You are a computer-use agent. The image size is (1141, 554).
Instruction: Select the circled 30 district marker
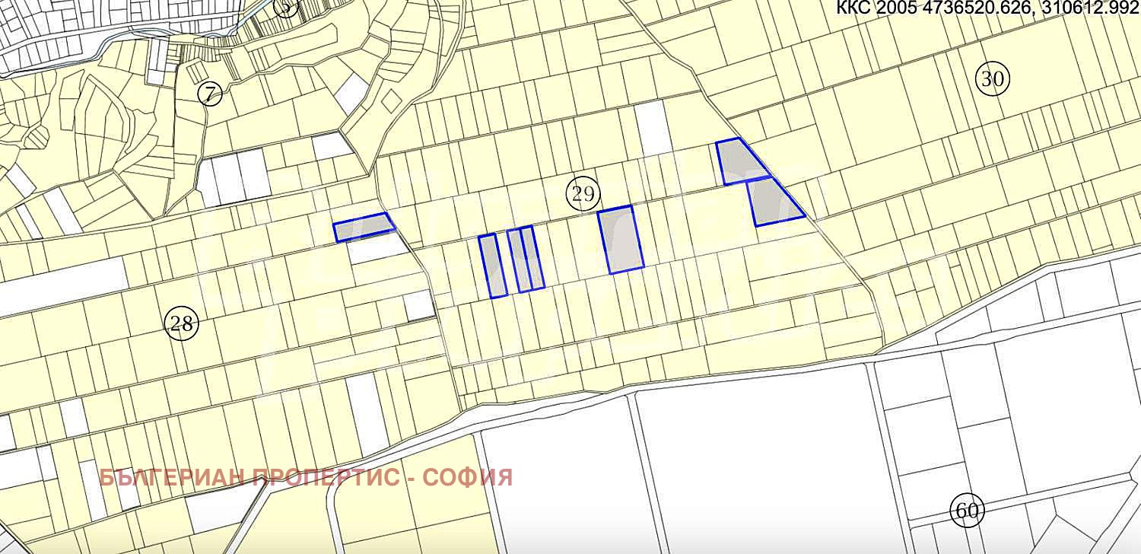[x=992, y=79]
